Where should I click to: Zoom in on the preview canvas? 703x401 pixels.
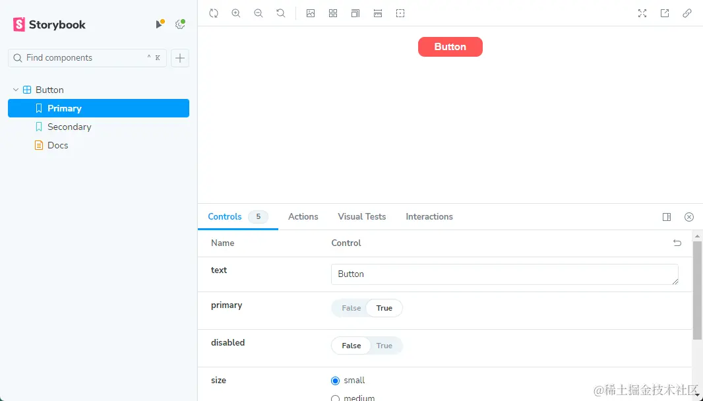(236, 13)
